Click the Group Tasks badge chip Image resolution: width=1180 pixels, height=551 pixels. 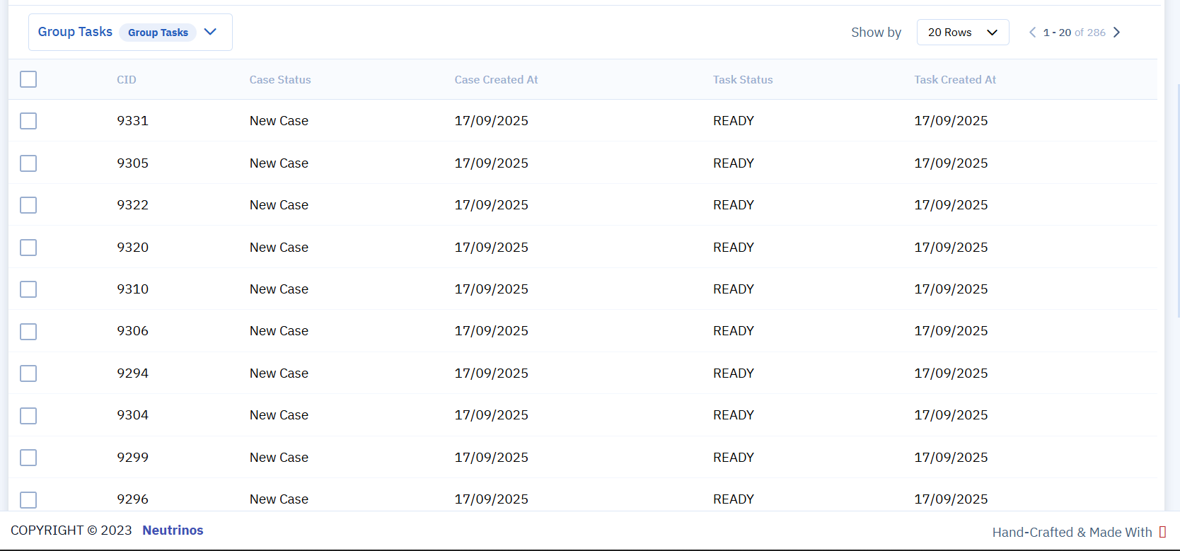[x=158, y=33]
